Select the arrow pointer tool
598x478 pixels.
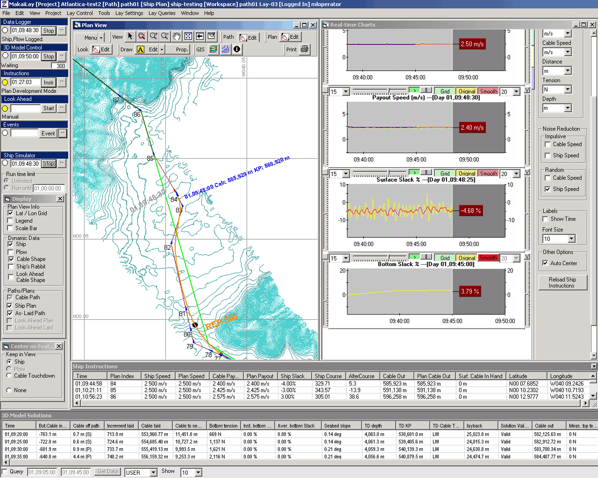[130, 36]
